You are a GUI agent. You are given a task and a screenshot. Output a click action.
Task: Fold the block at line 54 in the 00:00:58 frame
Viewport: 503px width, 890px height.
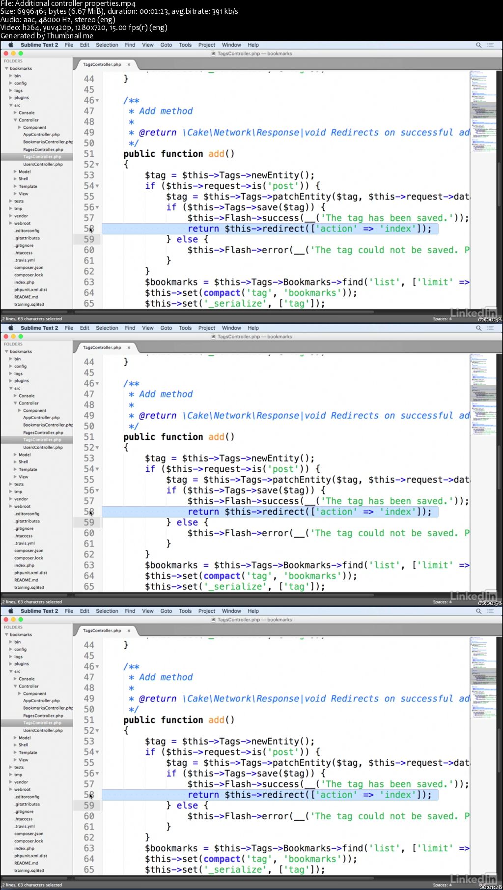97,469
